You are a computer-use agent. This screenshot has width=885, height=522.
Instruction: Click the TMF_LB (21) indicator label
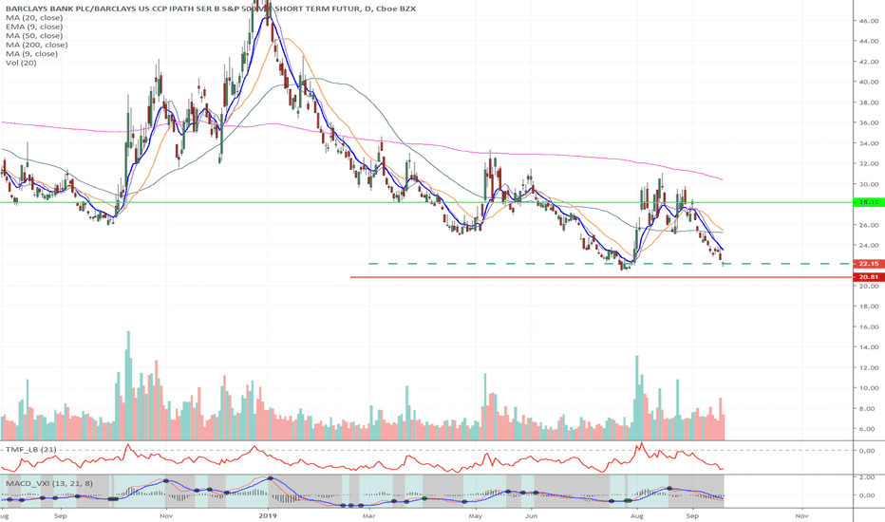pos(30,449)
